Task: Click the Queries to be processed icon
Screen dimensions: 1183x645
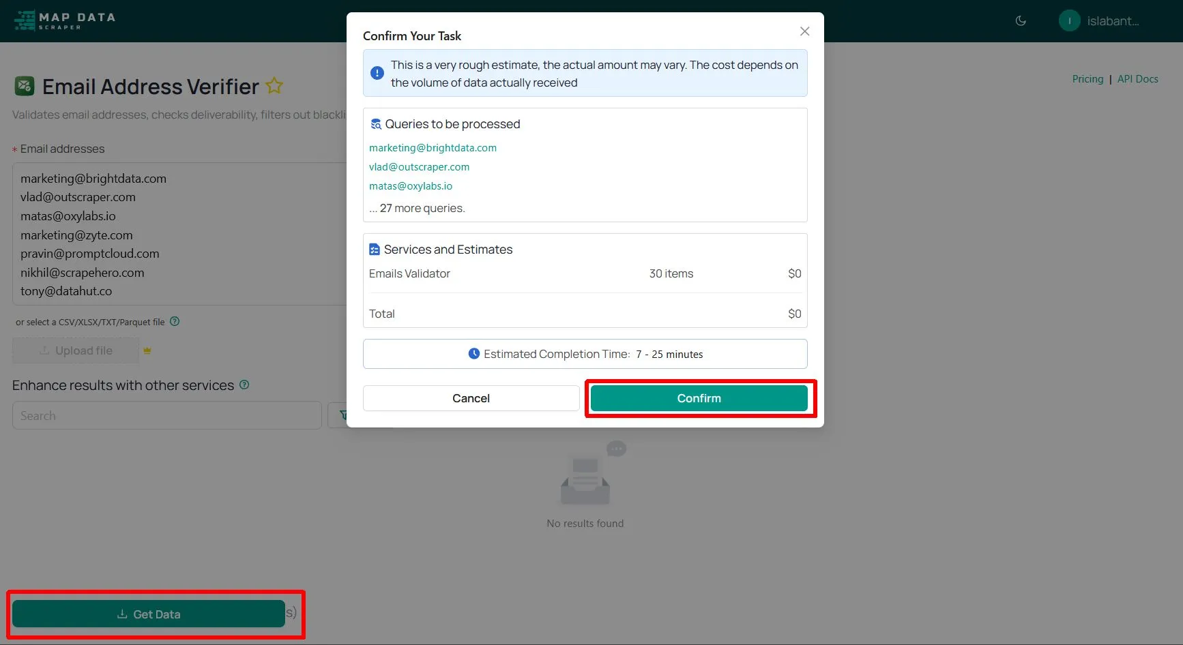Action: (x=376, y=124)
